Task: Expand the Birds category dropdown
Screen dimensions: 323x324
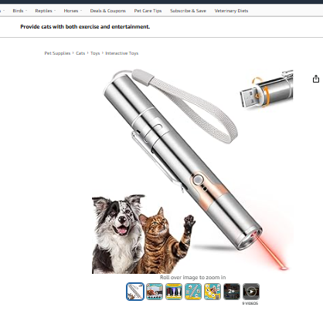Action: 20,11
